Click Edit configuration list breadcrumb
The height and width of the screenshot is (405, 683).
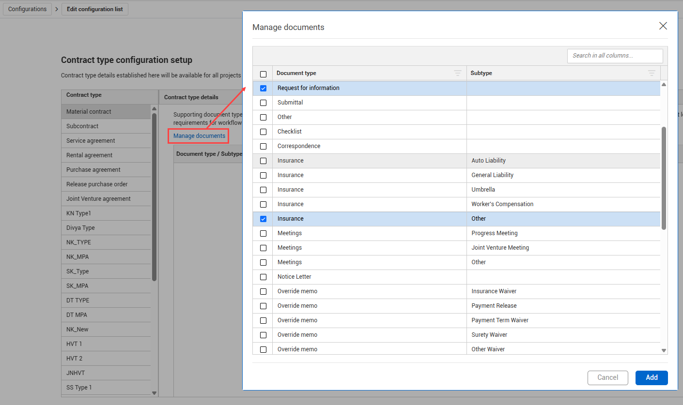(x=94, y=9)
